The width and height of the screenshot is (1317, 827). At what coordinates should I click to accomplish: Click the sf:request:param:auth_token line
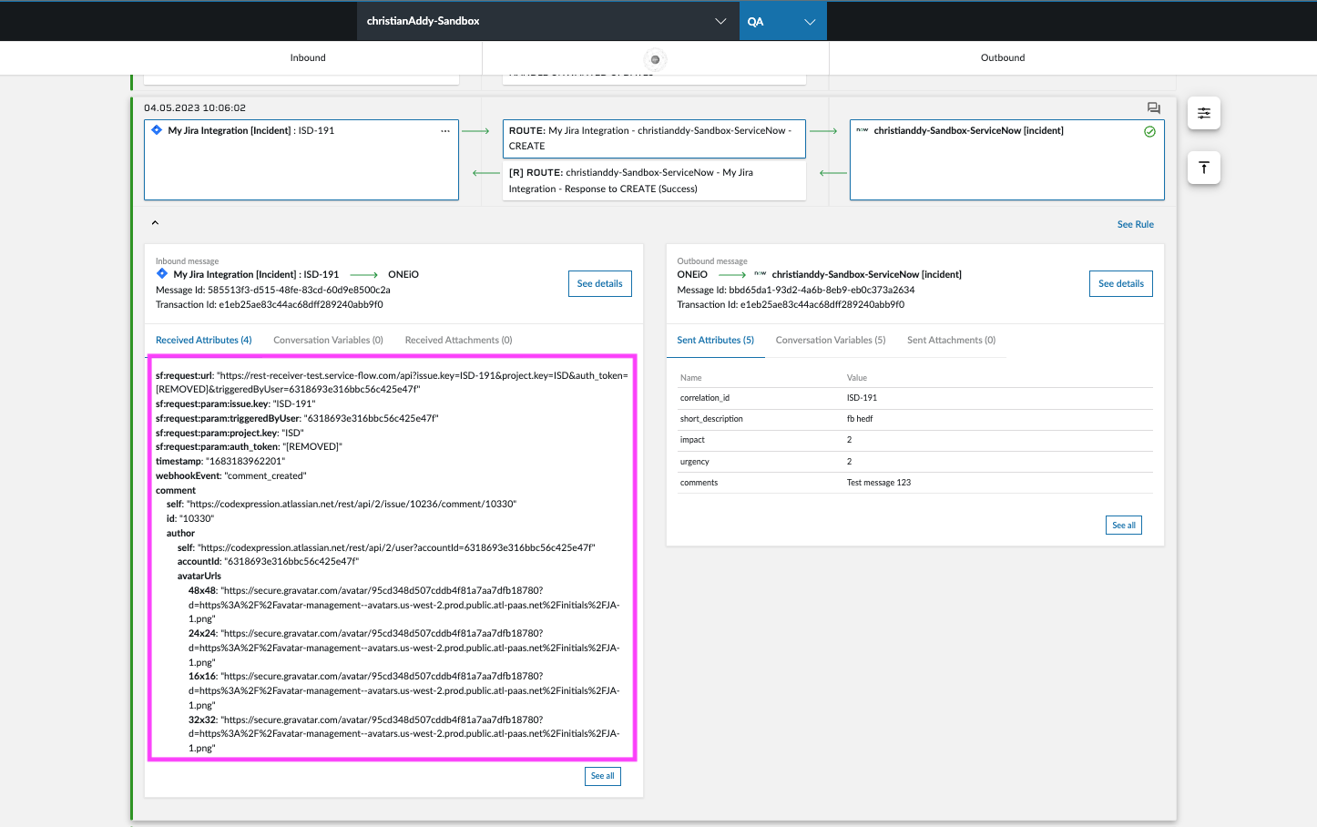[249, 446]
